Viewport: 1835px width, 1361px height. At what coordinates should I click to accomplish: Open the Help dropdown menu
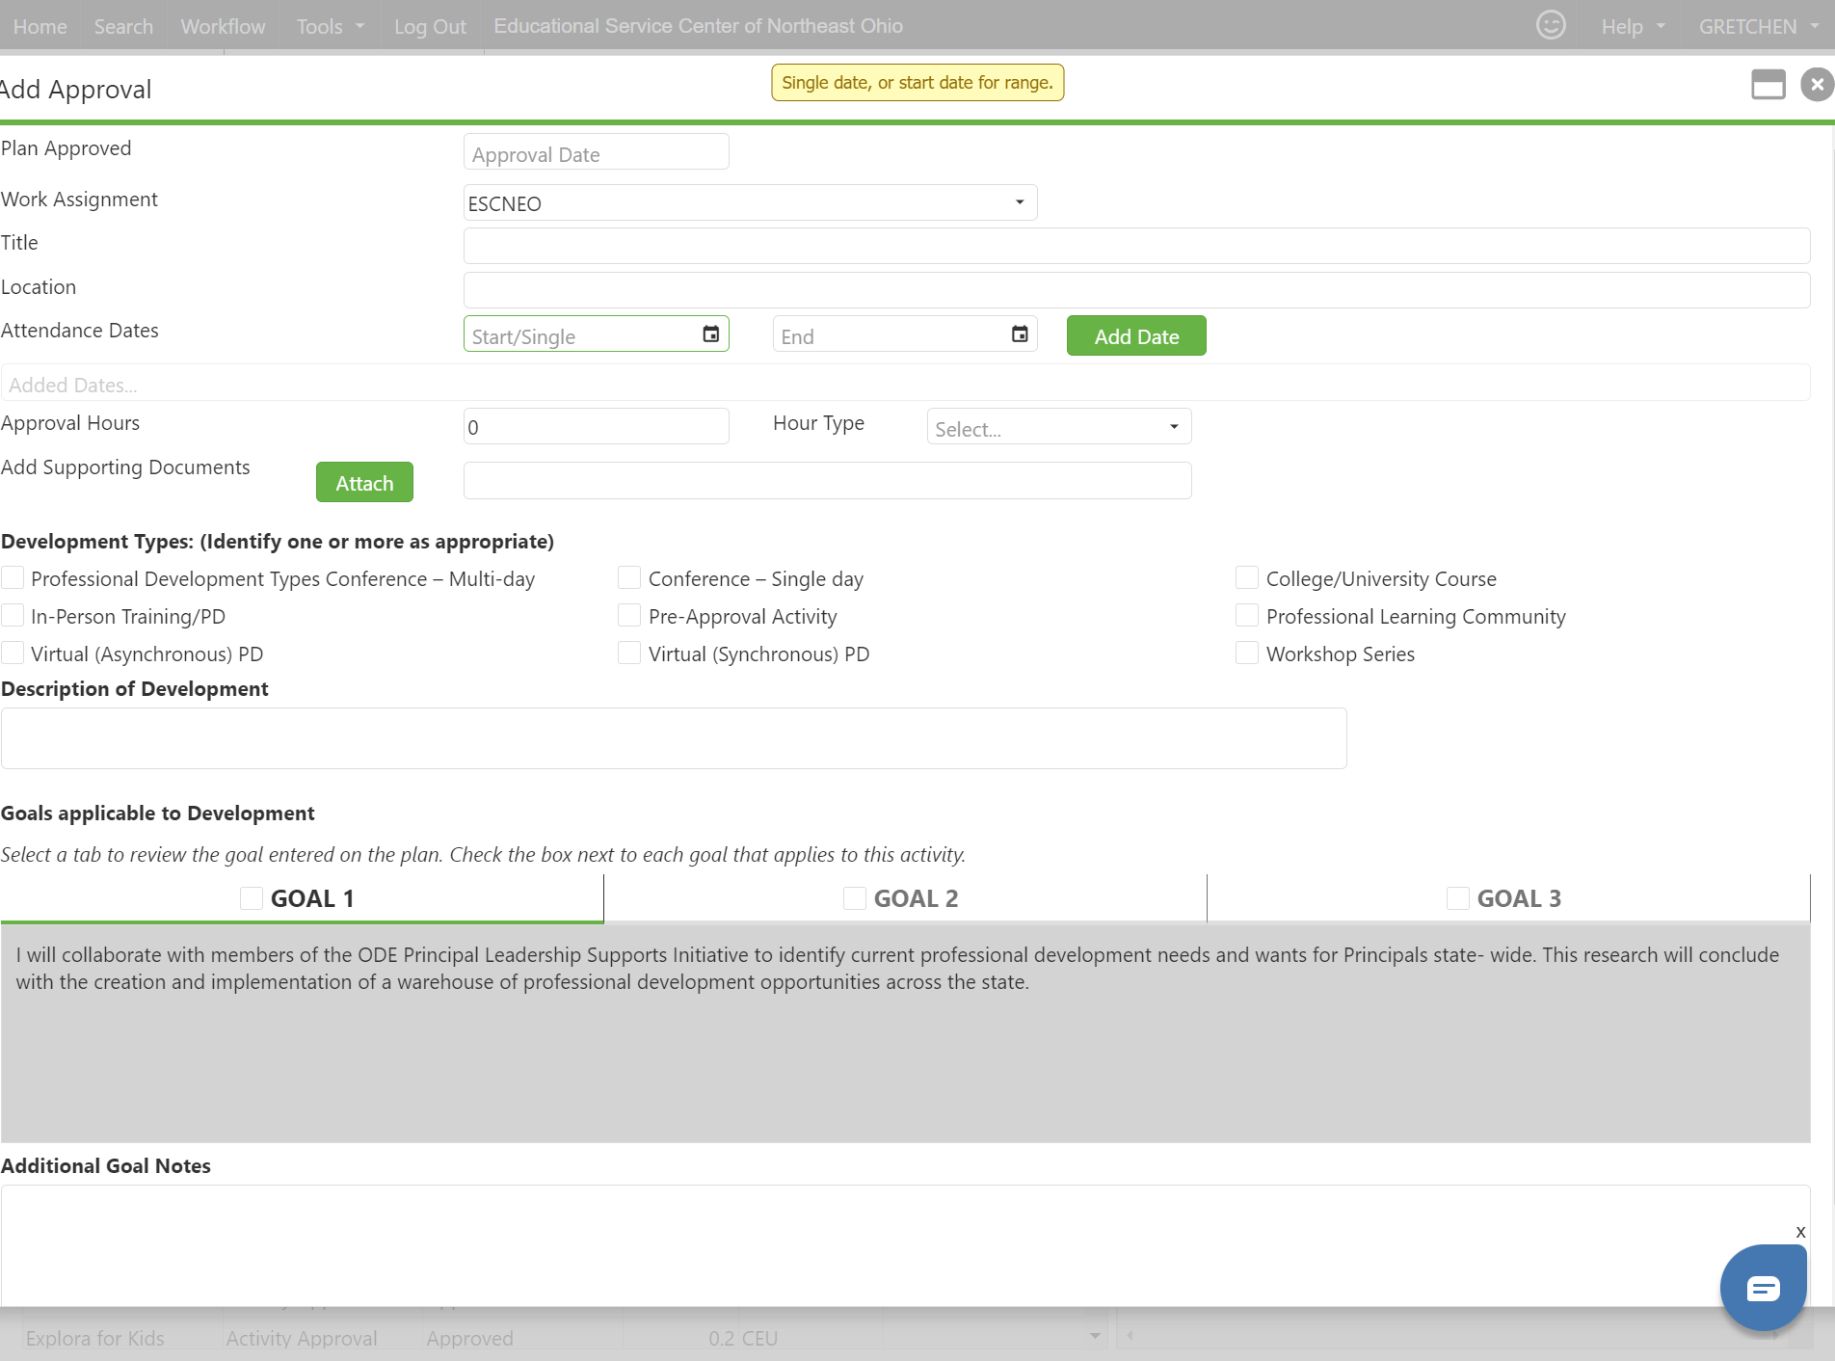coord(1633,26)
